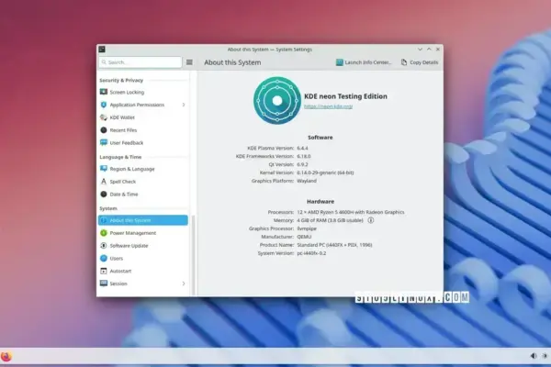Click the KDE neon logo image
The image size is (551, 367).
coord(277,100)
